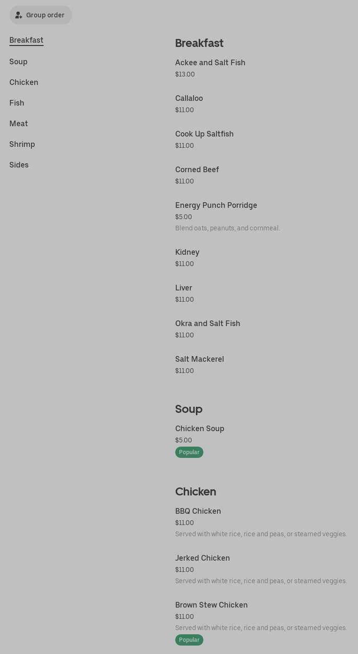Jump to the Breakfast menu section
This screenshot has width=358, height=654.
click(26, 40)
